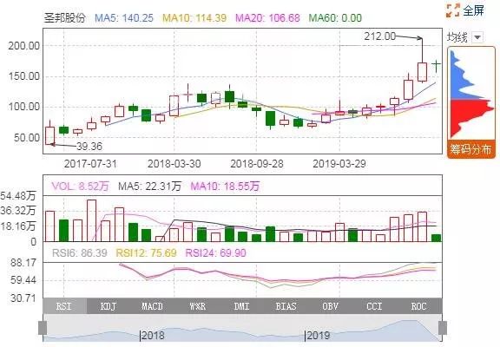Image resolution: width=500 pixels, height=347 pixels.
Task: Click the volume MA5: 22.31万 label
Action: [149, 186]
